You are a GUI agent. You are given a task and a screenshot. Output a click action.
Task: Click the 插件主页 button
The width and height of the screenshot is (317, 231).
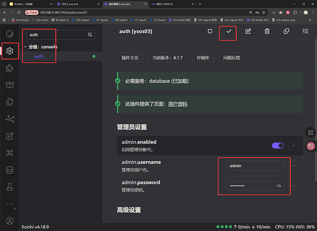[130, 58]
